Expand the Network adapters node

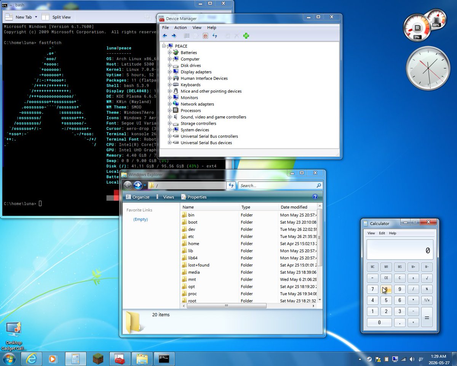point(170,104)
